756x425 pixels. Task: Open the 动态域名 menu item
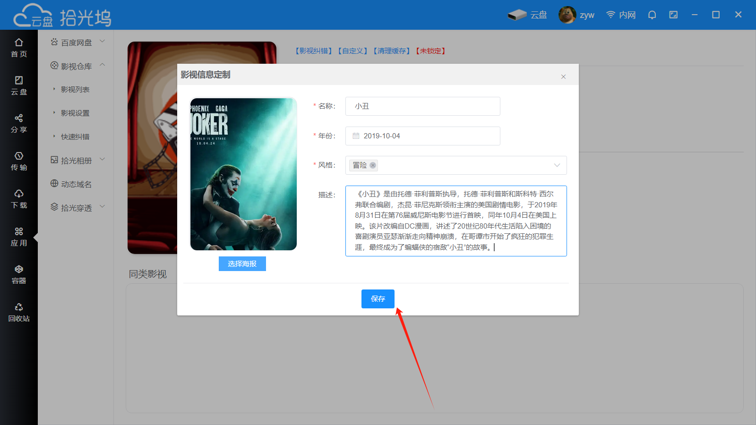(x=77, y=184)
